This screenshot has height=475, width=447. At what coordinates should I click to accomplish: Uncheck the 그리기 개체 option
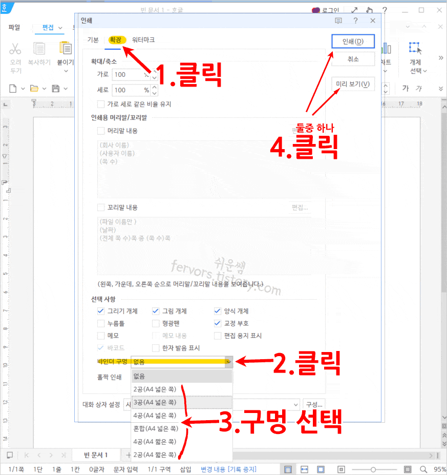(100, 311)
